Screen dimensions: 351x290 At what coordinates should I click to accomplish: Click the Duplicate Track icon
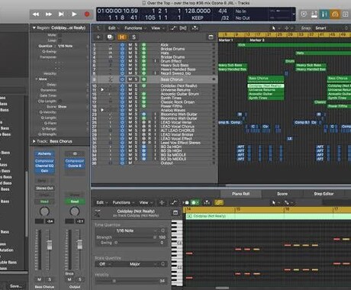[110, 37]
